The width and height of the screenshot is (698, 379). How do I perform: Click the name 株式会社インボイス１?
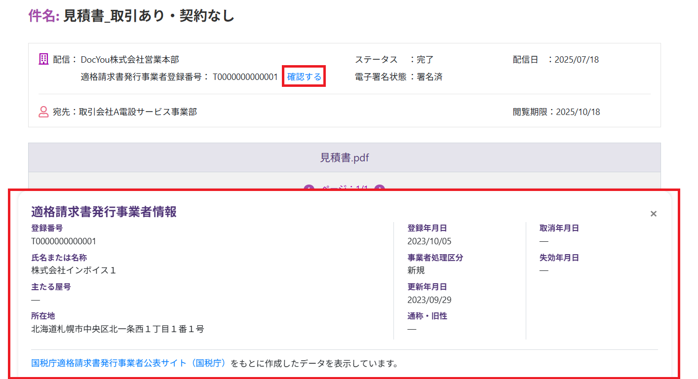74,270
